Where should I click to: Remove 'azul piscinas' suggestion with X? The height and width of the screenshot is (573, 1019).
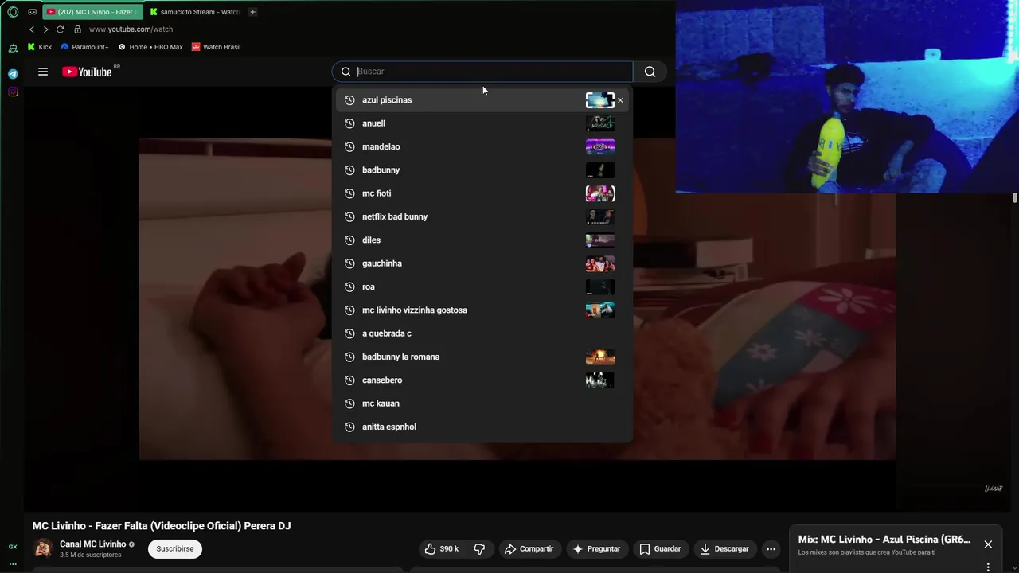[620, 100]
